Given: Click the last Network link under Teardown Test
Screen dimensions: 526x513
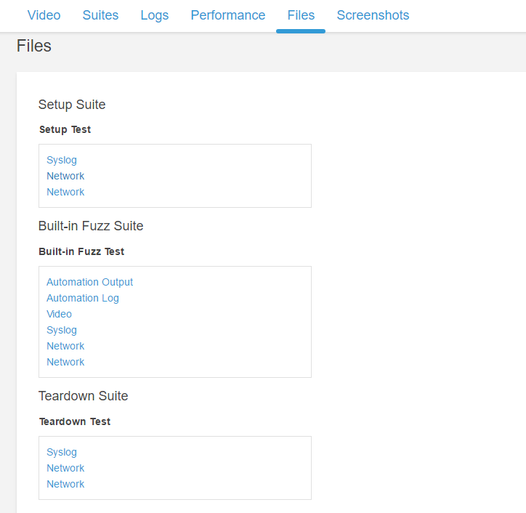Looking at the screenshot, I should (x=65, y=484).
